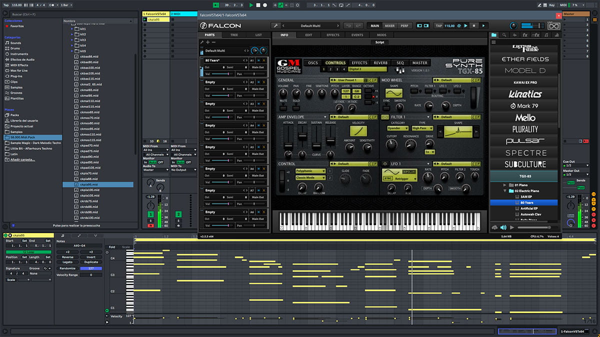Switch to the LIST tab in Falcon
This screenshot has height=337, width=600.
point(258,35)
